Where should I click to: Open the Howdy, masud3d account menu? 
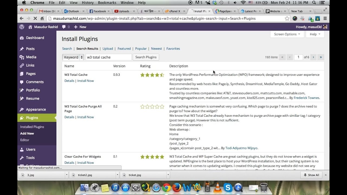coord(311,27)
